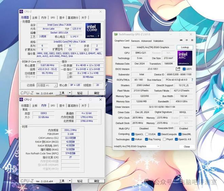Select the GPU-Z Graphics Card tab
This screenshot has width=224, height=191.
pos(122,41)
